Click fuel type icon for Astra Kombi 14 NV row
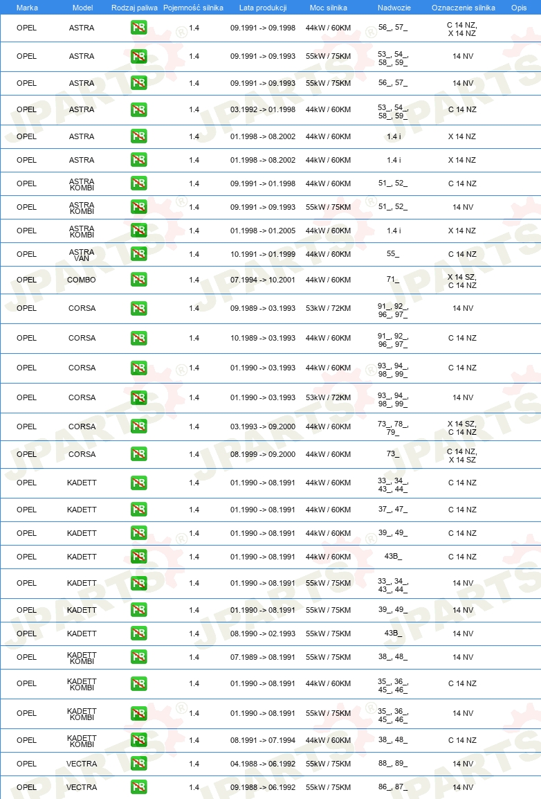 (138, 207)
